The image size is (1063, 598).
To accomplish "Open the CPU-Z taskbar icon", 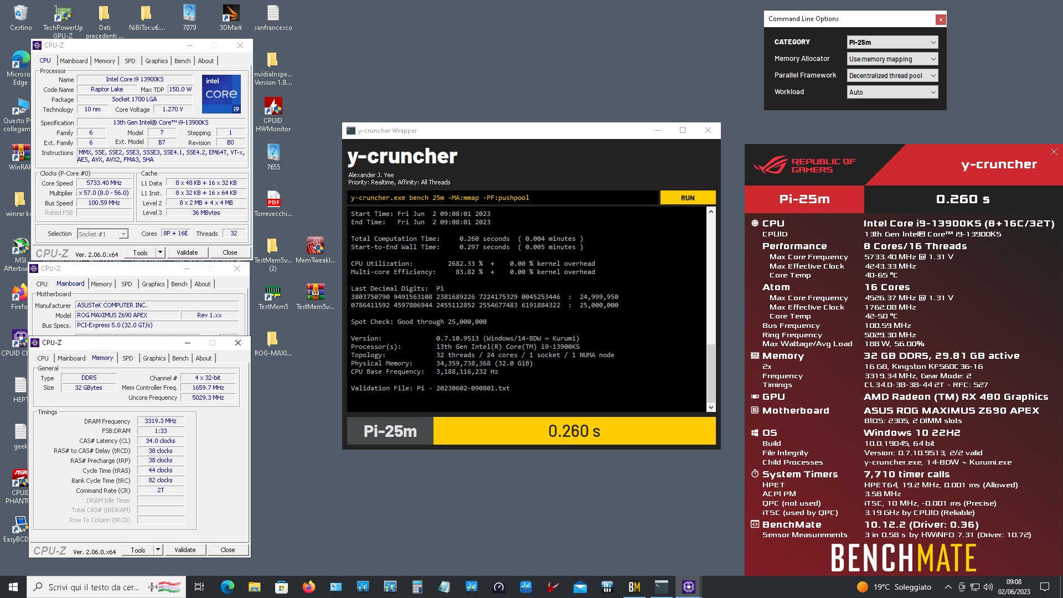I will pos(688,587).
